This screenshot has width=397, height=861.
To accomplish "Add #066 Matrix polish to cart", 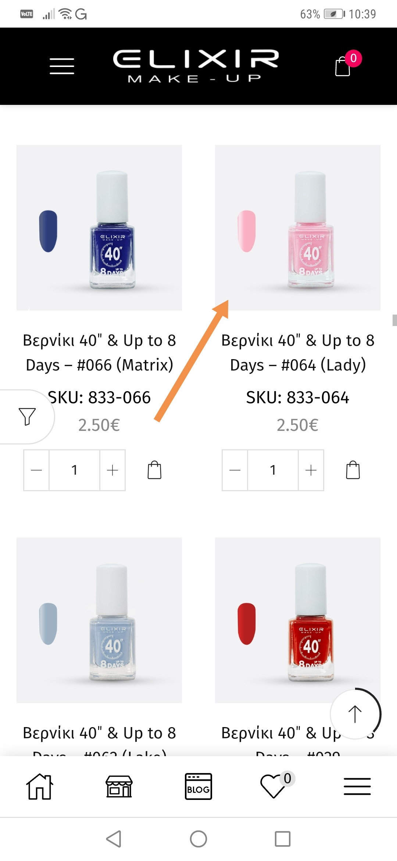I will [x=154, y=470].
